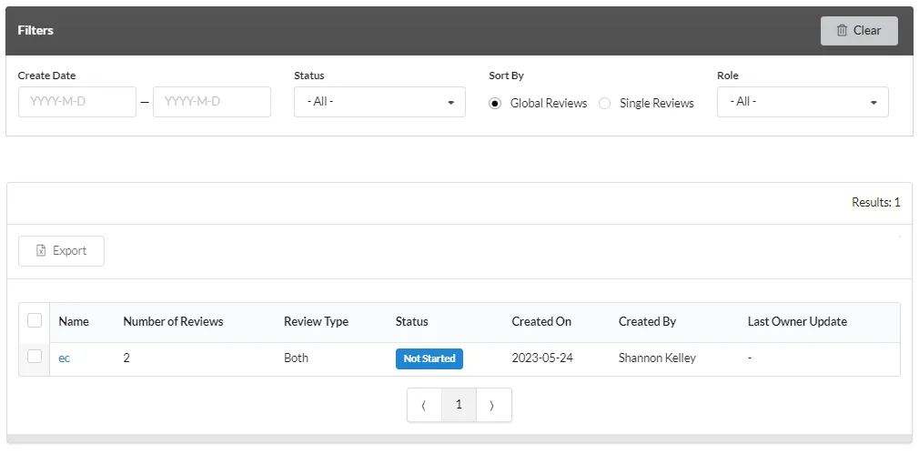Select page 1 in pagination
Image resolution: width=919 pixels, height=454 pixels.
[459, 405]
